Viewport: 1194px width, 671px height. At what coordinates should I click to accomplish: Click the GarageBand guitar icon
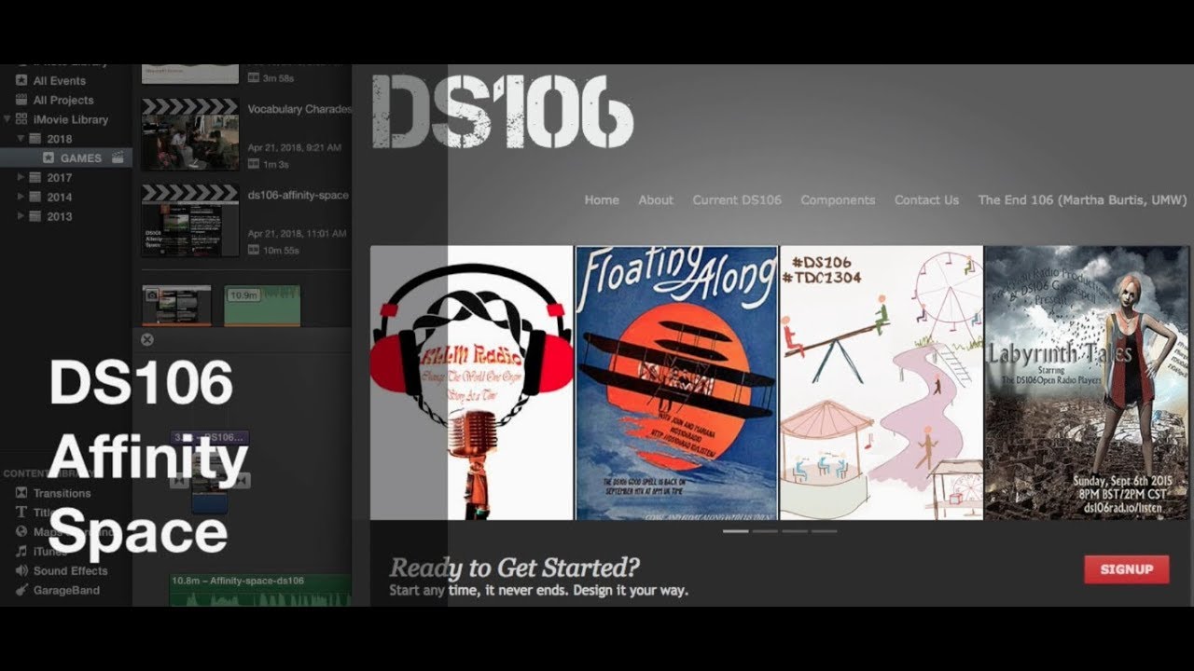(x=21, y=591)
